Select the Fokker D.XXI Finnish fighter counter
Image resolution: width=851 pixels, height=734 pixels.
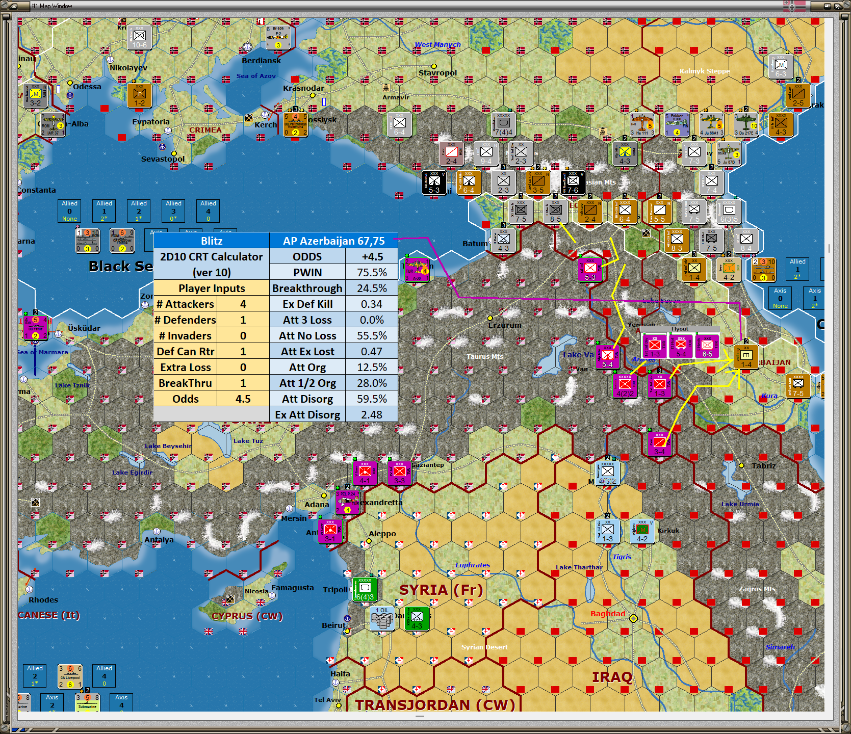pos(677,124)
